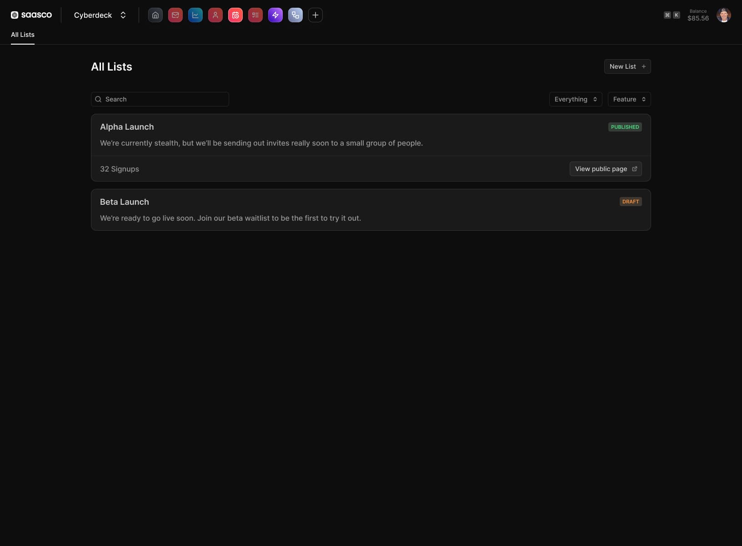Click the Command K shortcut badge
This screenshot has width=742, height=546.
click(672, 15)
